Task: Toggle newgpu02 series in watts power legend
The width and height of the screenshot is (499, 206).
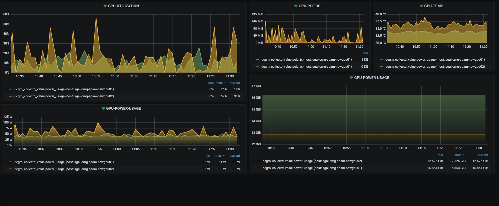Action: point(64,169)
